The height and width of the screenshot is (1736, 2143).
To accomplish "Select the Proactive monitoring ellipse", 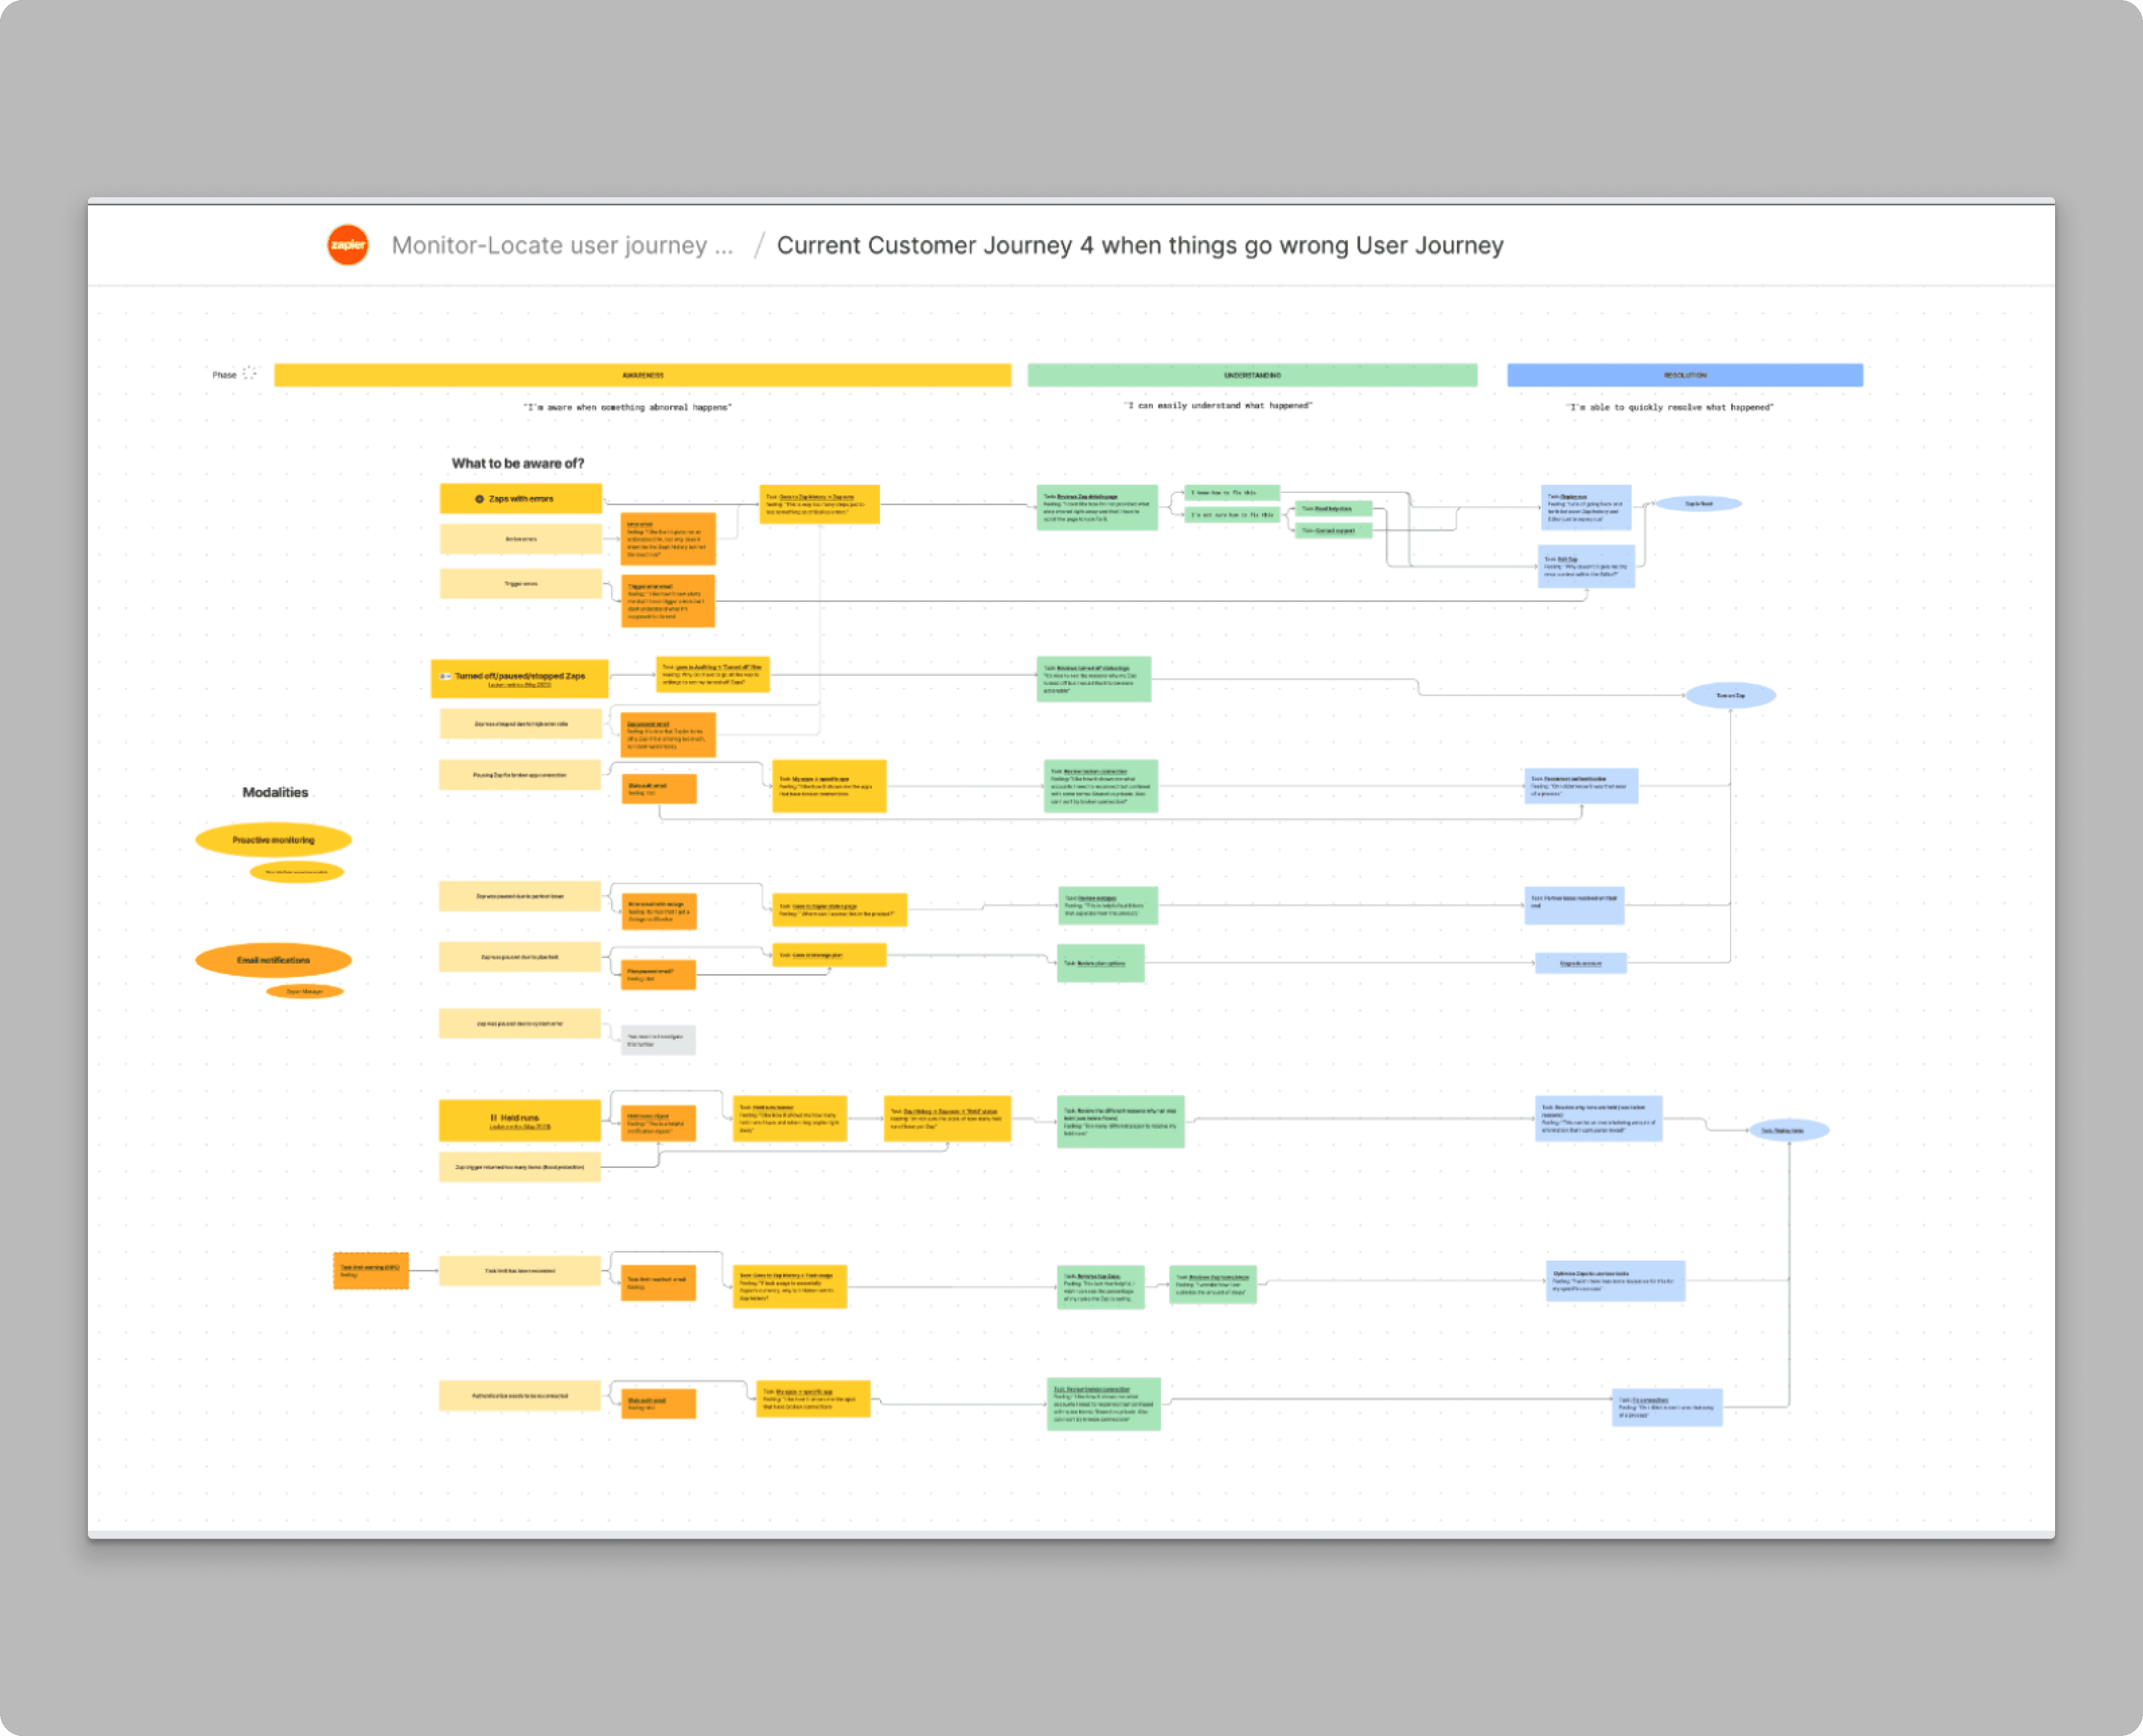I will 273,840.
